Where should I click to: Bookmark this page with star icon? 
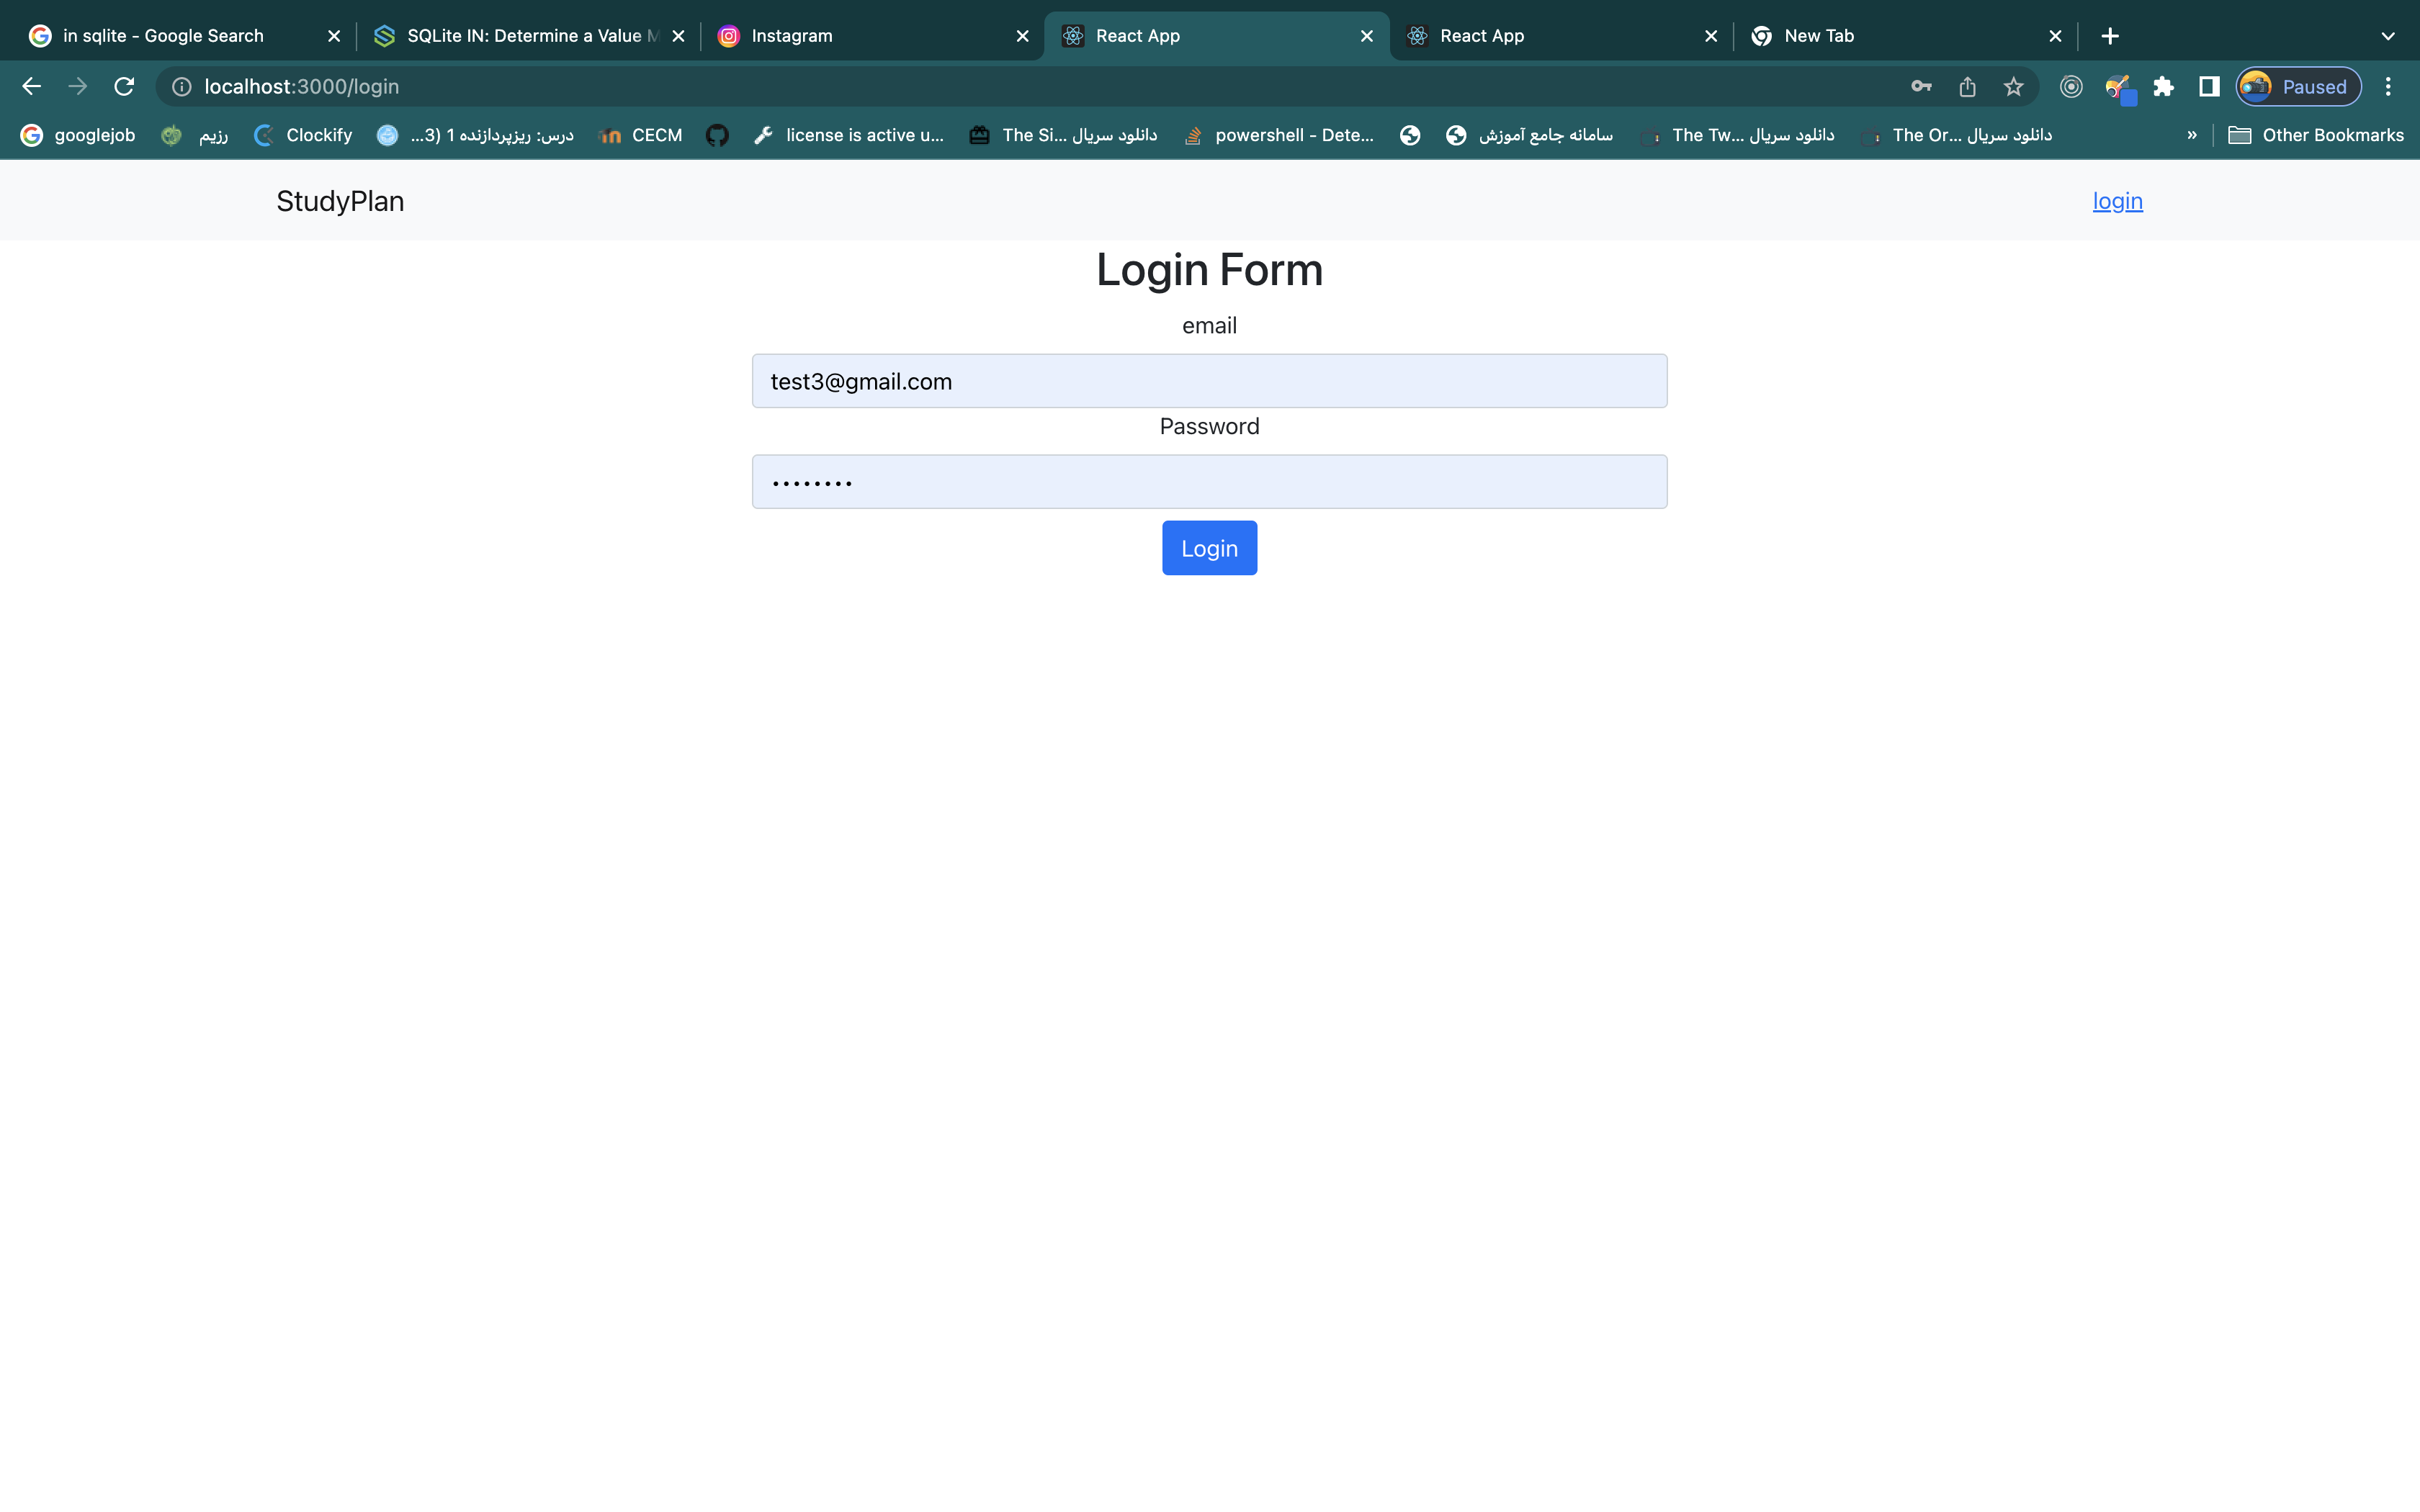point(2013,87)
